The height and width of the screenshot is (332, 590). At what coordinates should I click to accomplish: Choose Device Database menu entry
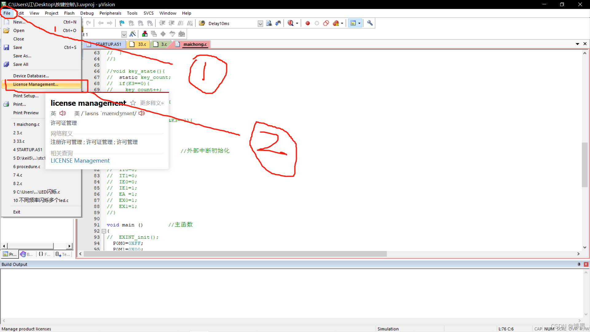(x=42, y=76)
